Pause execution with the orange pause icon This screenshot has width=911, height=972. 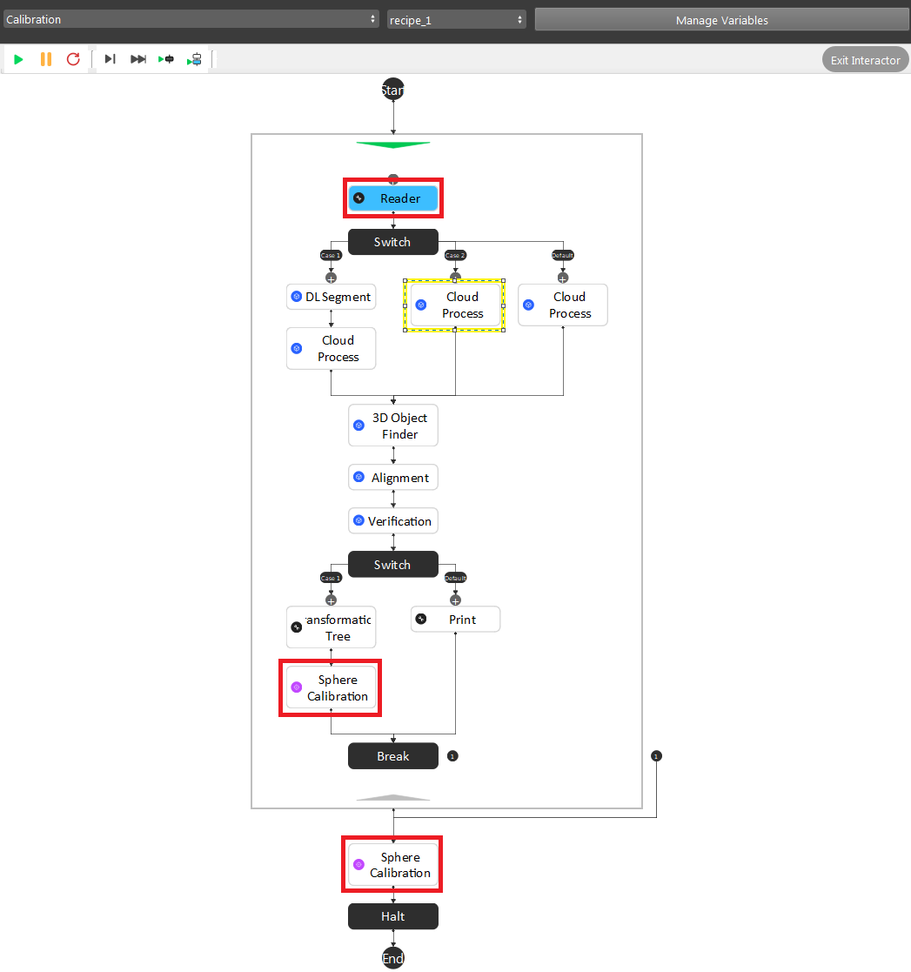point(46,59)
